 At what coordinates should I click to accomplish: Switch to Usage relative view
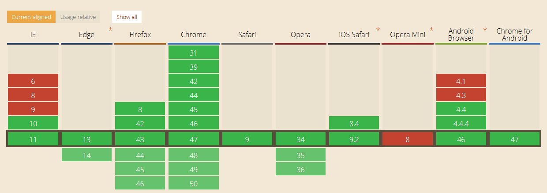point(78,17)
